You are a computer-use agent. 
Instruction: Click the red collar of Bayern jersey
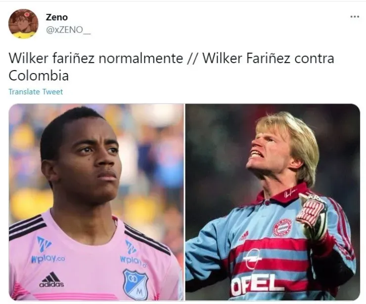tap(283, 193)
